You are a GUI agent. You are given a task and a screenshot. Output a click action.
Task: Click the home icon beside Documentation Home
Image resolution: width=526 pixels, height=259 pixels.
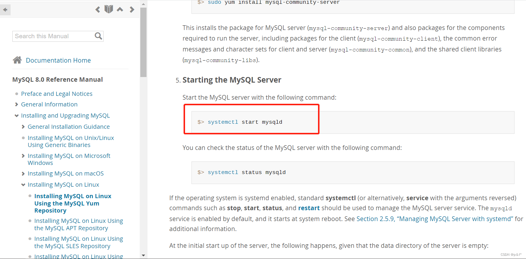pos(17,60)
